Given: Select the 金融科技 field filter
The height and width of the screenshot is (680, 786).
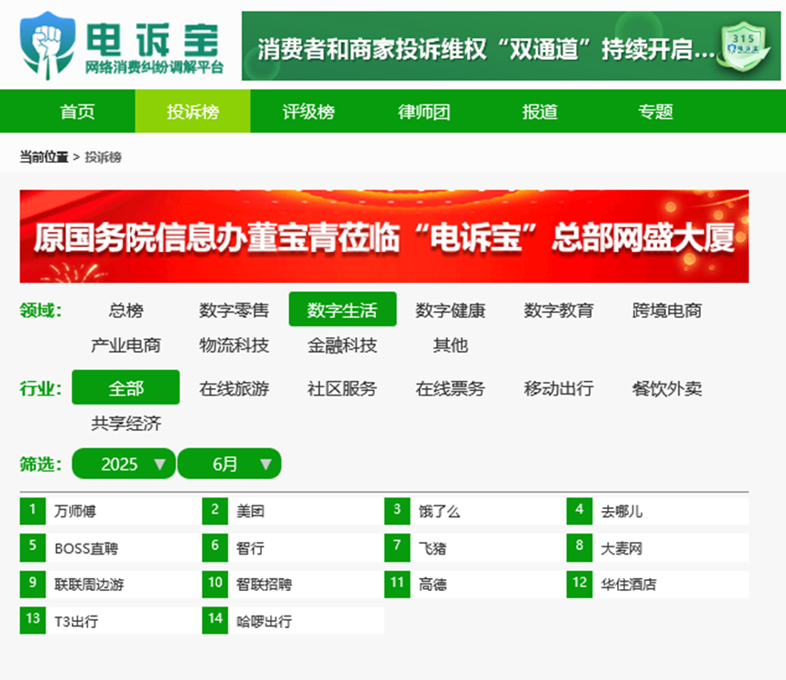Looking at the screenshot, I should (343, 345).
